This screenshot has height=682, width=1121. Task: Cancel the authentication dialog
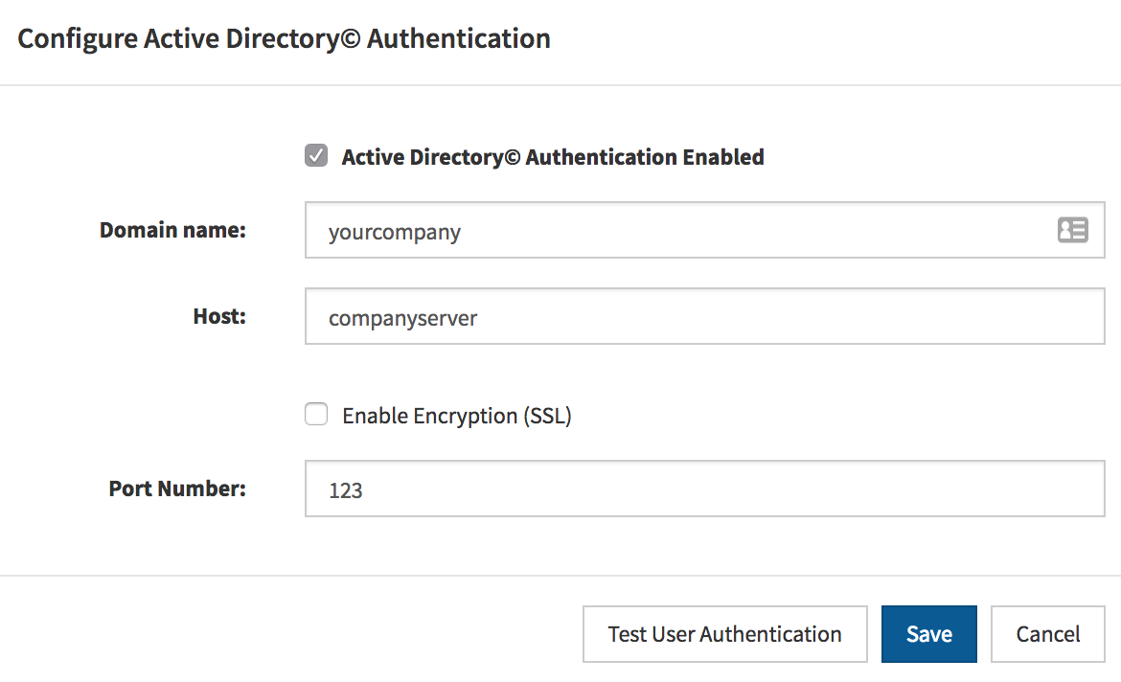tap(1048, 634)
